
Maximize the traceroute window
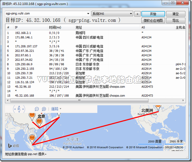173,3
